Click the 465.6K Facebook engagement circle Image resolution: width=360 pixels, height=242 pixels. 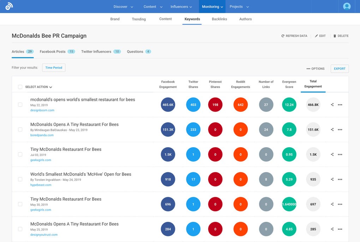tap(168, 105)
